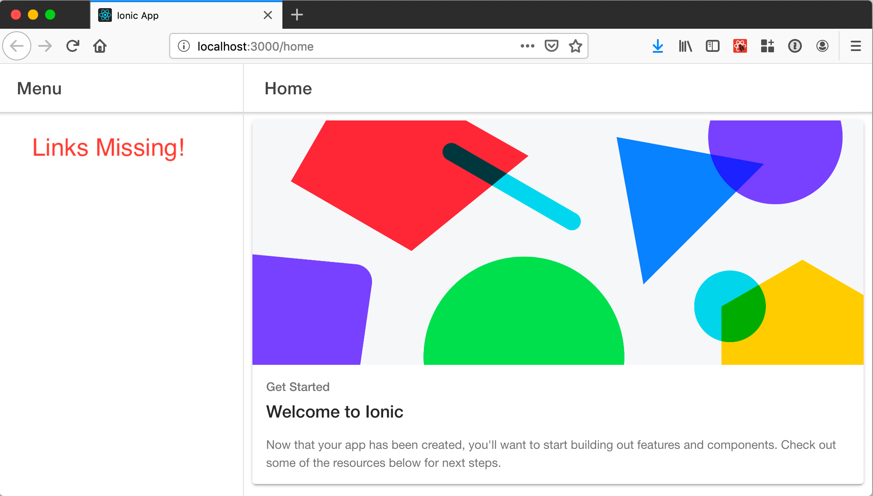This screenshot has width=873, height=496.
Task: Navigate home using the home icon
Action: (100, 46)
